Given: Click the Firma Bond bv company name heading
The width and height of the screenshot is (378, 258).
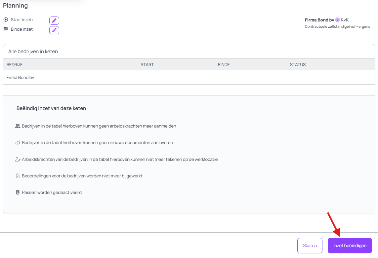Looking at the screenshot, I should click(319, 20).
